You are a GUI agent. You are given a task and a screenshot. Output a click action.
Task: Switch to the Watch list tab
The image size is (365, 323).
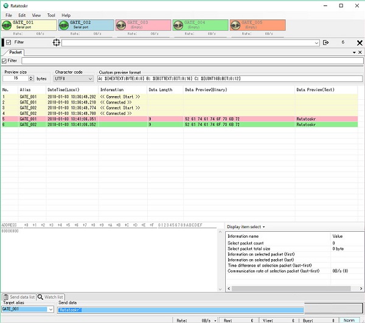click(x=52, y=297)
